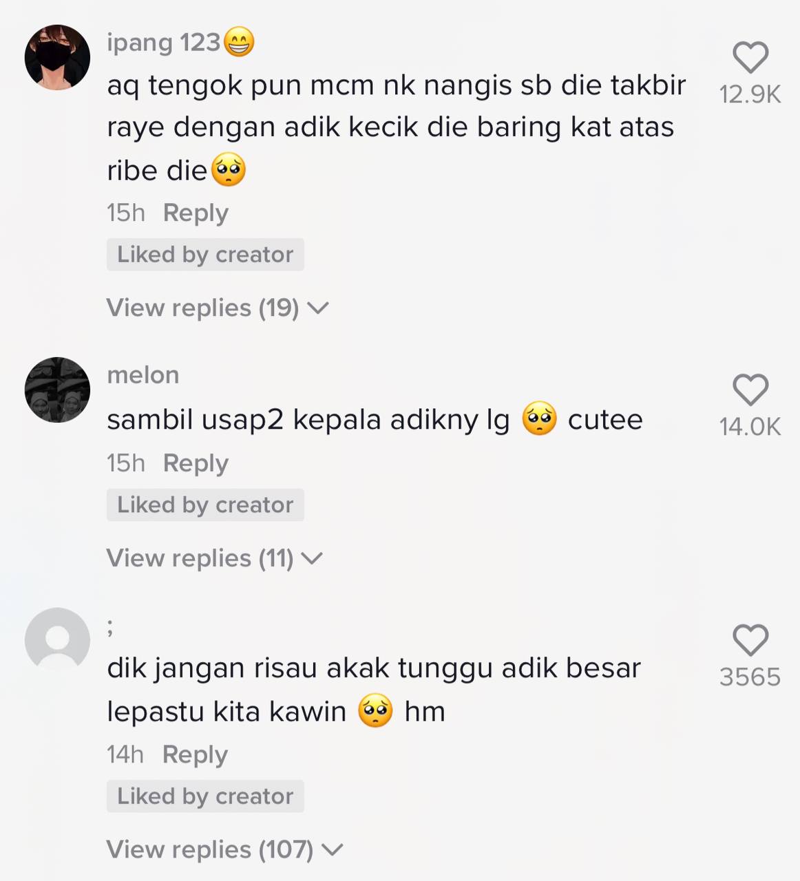
Task: Tap the 14.0K like count
Action: [x=750, y=427]
